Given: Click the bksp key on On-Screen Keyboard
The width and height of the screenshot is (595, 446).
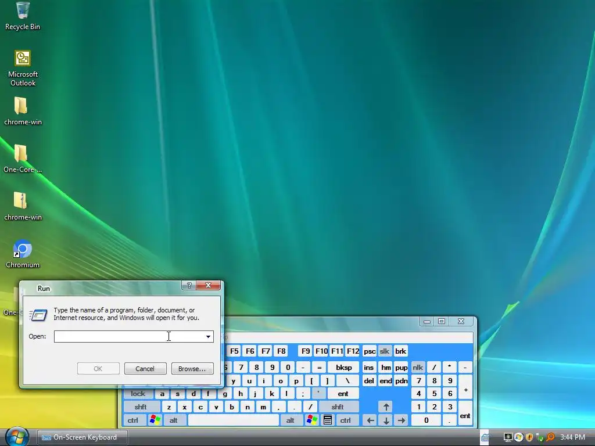Looking at the screenshot, I should click(344, 367).
